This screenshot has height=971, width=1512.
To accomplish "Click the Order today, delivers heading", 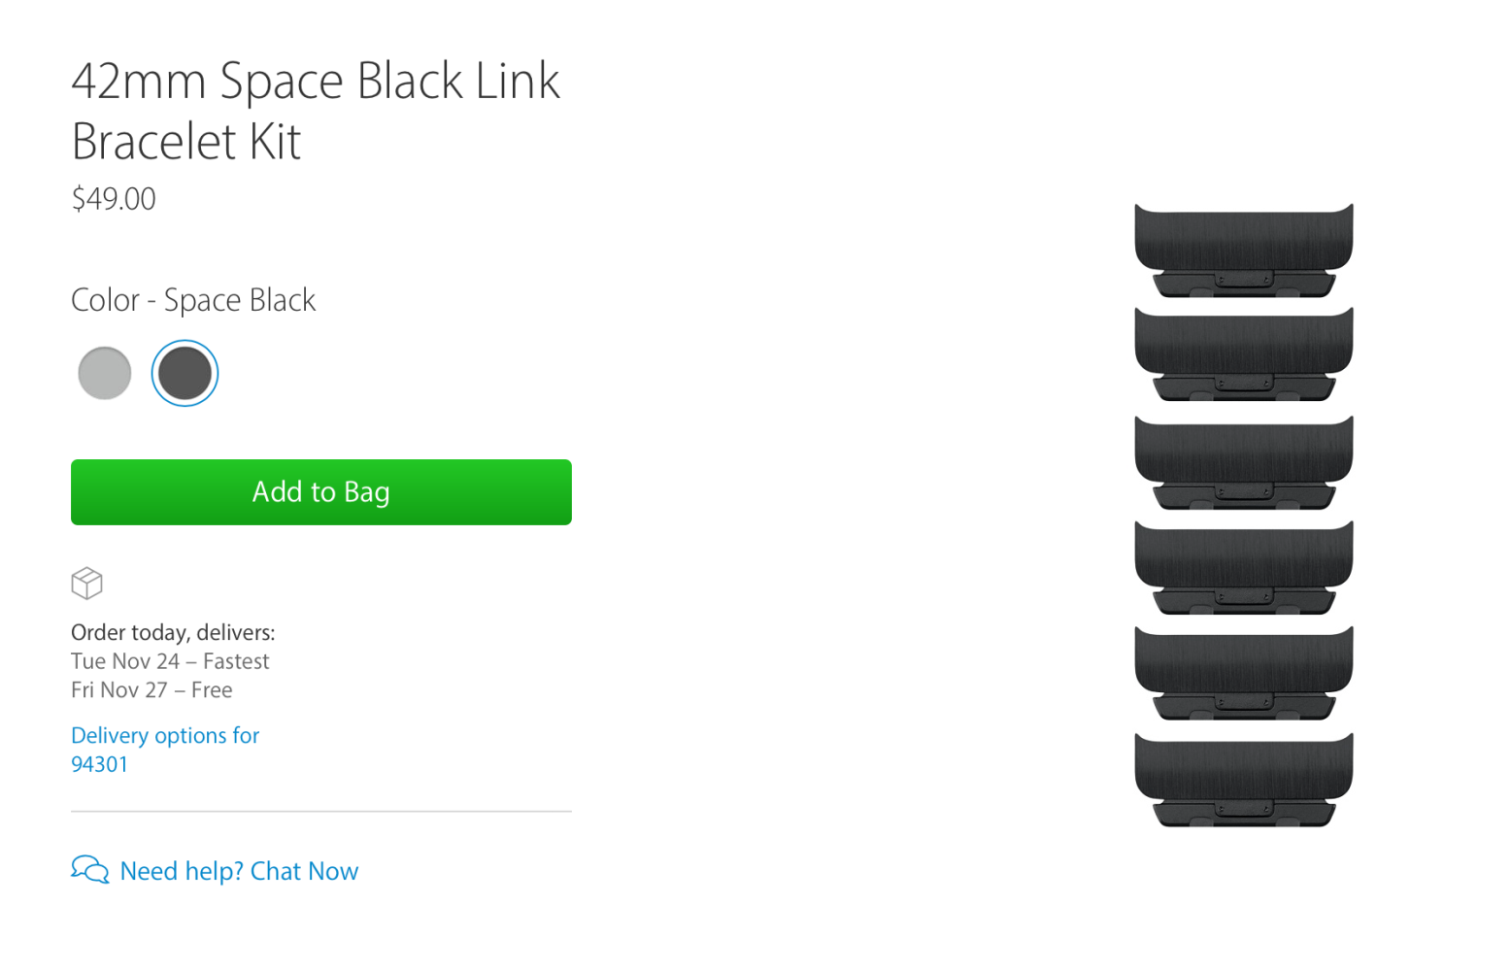I will (x=173, y=633).
